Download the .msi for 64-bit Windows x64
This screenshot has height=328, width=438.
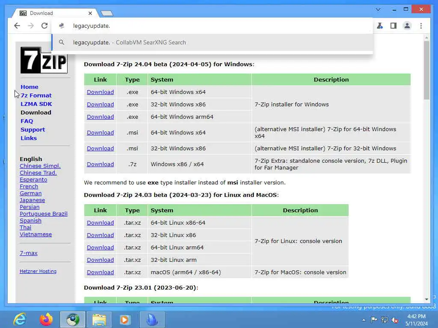click(x=100, y=133)
